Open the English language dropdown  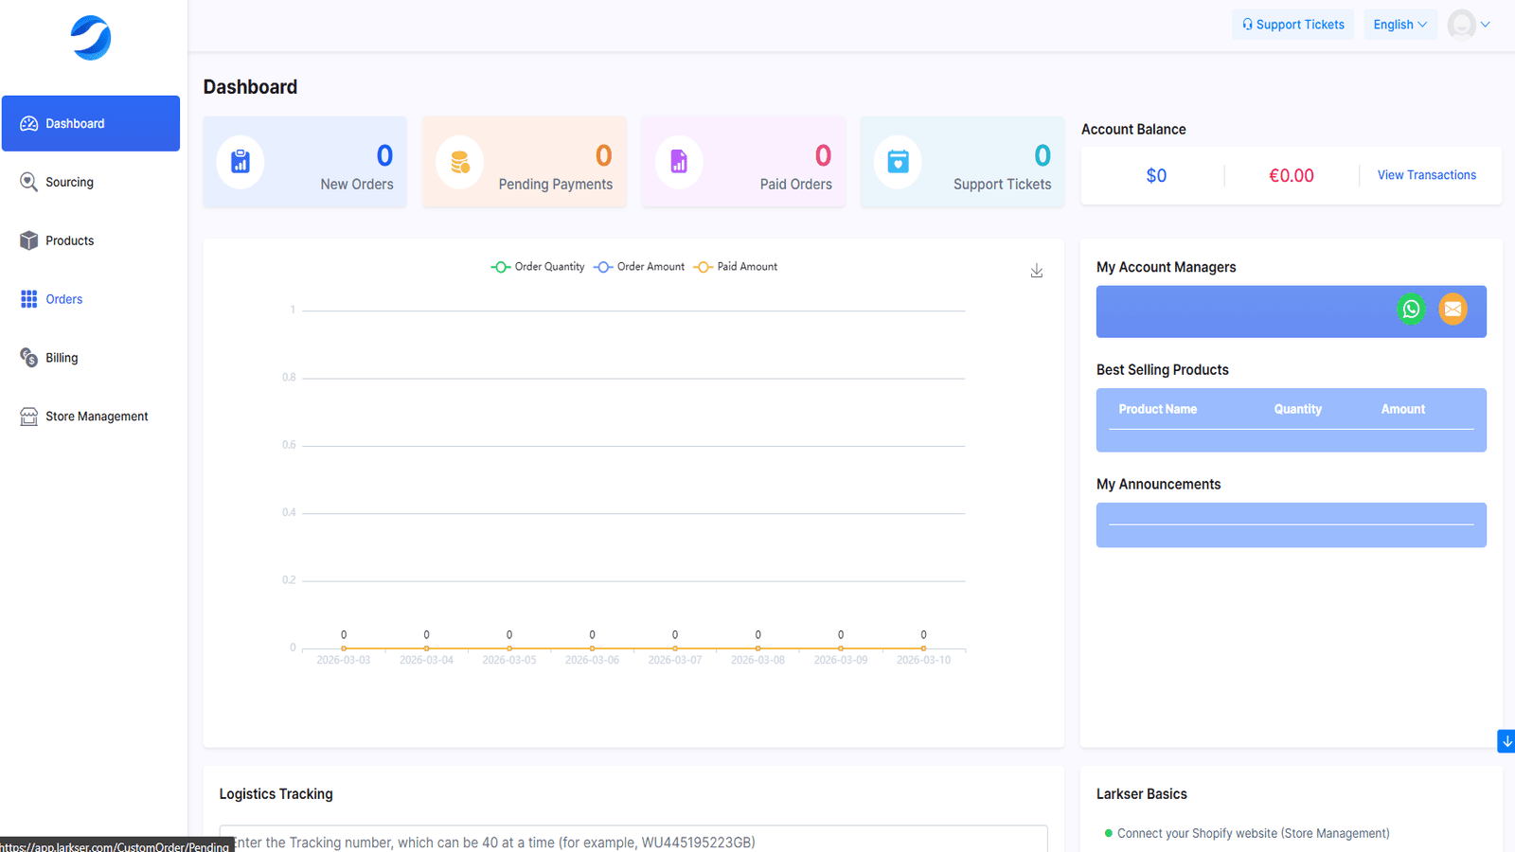[1400, 25]
